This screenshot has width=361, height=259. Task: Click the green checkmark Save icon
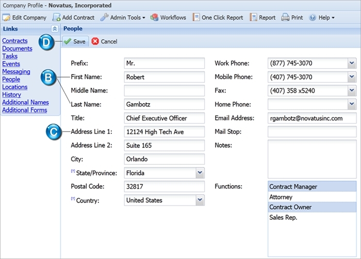pyautogui.click(x=68, y=41)
